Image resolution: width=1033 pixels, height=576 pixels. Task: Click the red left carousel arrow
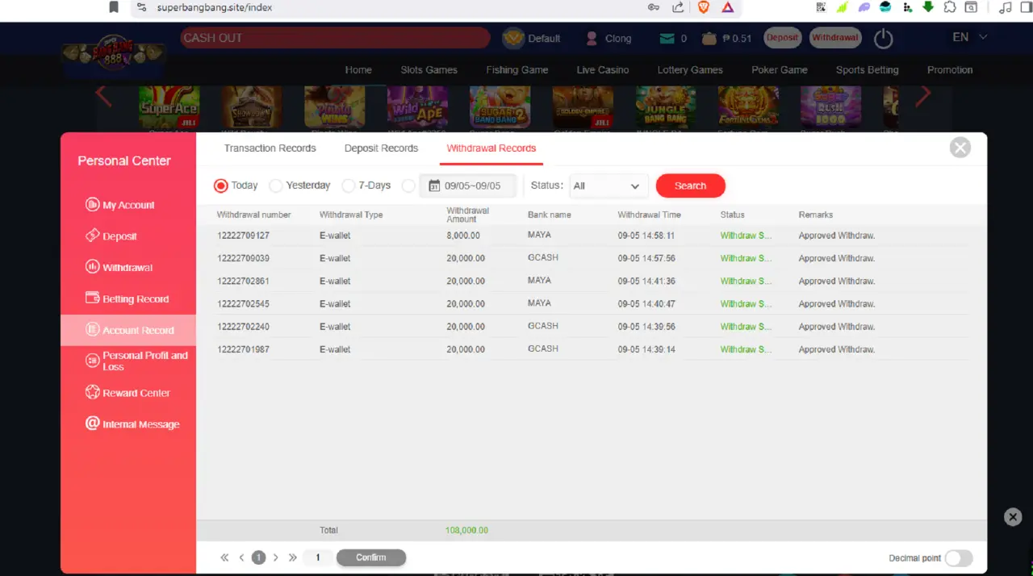pyautogui.click(x=103, y=95)
